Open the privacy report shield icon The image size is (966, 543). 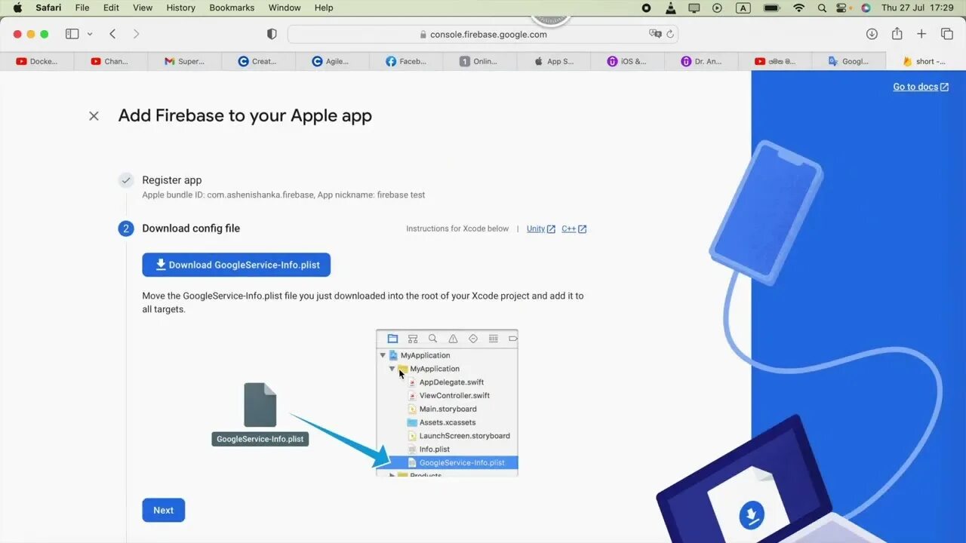272,34
